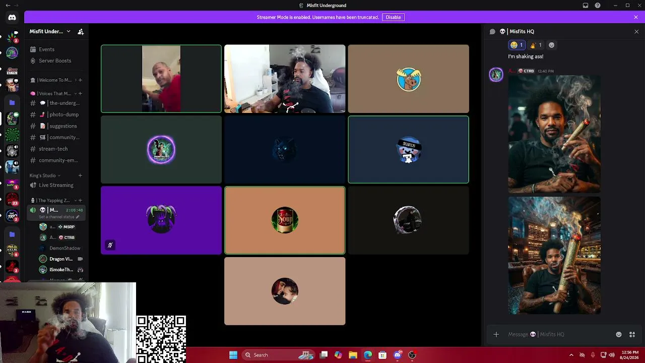Viewport: 645px width, 363px height.
Task: Open the photo-dump channel
Action: click(56, 114)
